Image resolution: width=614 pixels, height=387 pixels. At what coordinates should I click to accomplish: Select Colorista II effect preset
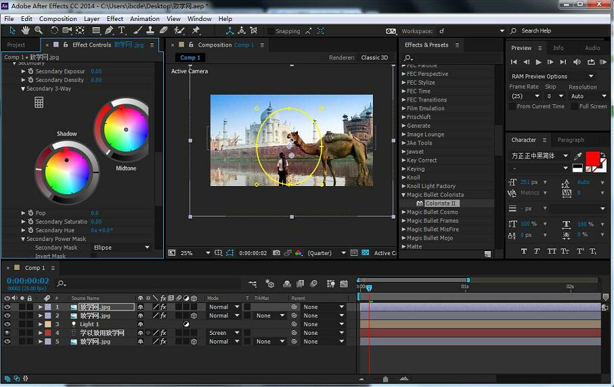tap(441, 203)
